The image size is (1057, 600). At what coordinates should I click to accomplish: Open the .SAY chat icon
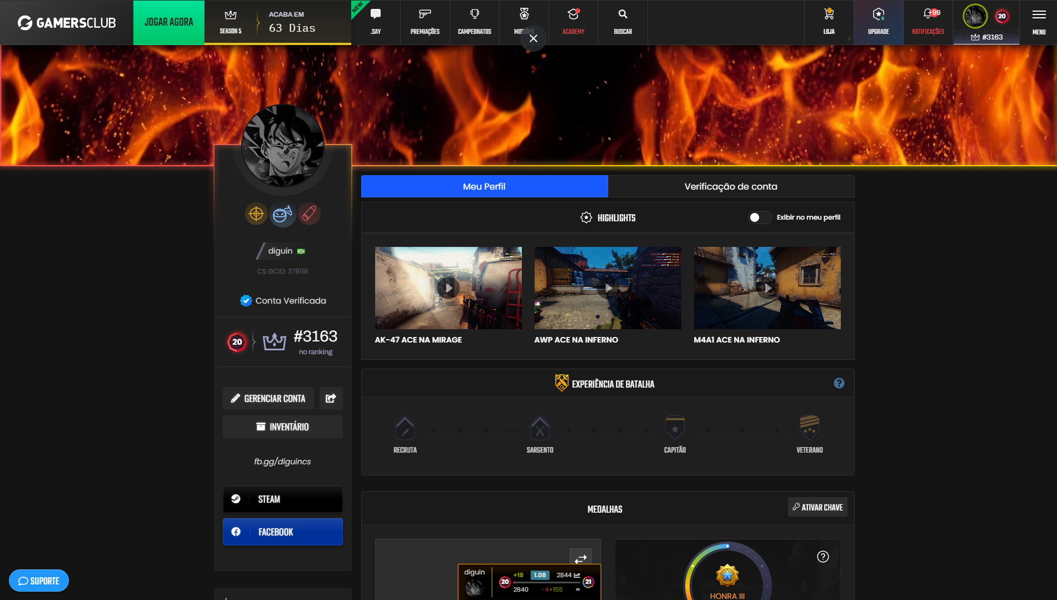pos(376,14)
